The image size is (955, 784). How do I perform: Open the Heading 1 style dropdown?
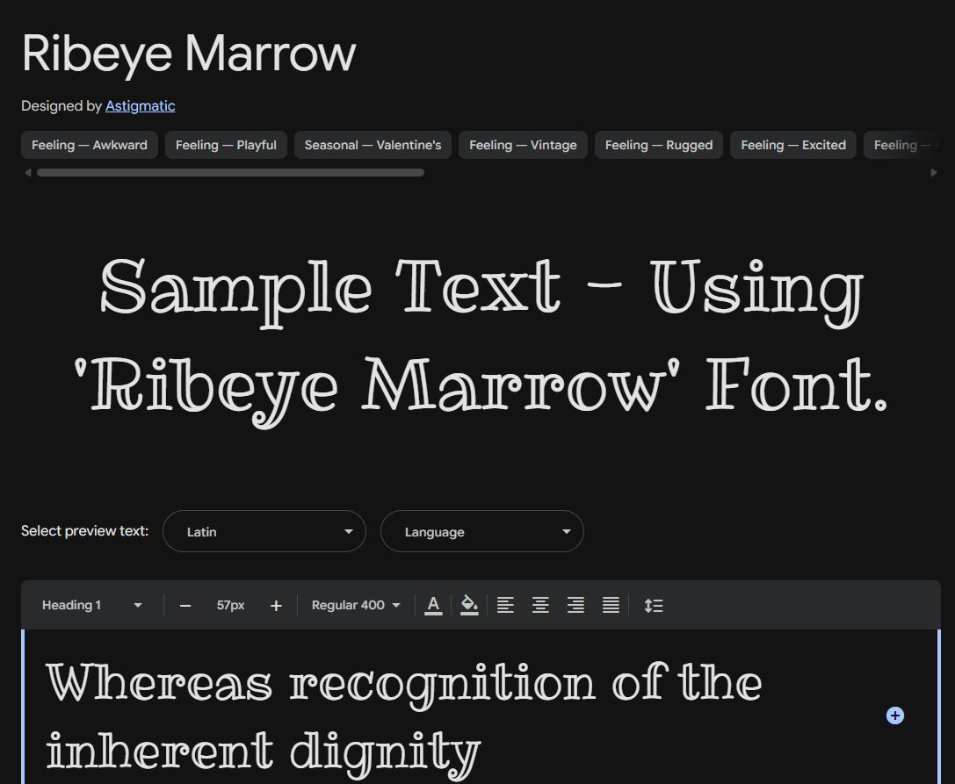[x=92, y=605]
